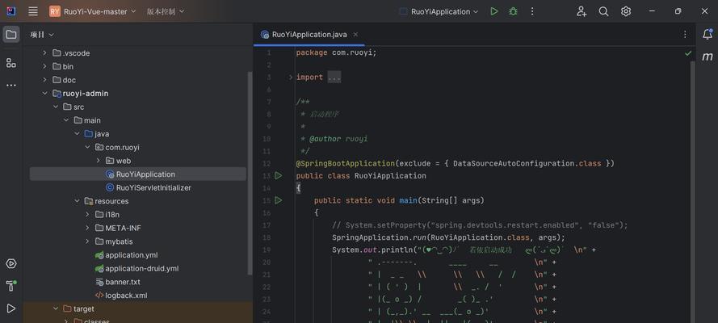Click line number 19 in gutter
Viewport: 718px width, 323px height.
pos(267,250)
